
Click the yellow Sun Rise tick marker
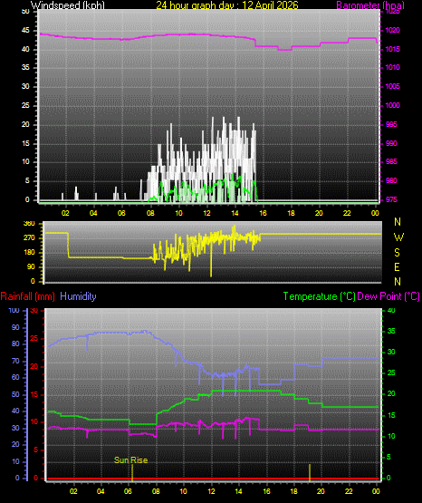[132, 472]
